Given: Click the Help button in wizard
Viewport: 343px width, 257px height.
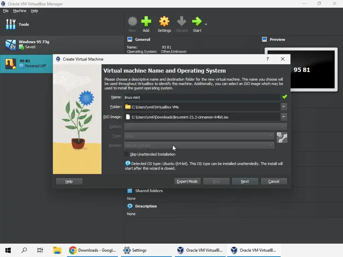Looking at the screenshot, I should (x=69, y=181).
